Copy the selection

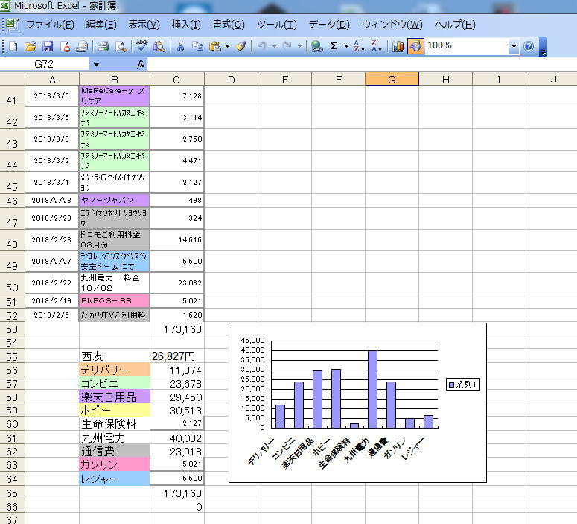197,46
